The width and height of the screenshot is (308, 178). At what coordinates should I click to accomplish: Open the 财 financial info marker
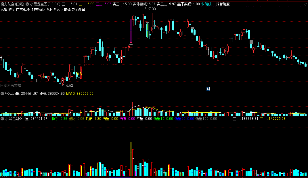208,89
